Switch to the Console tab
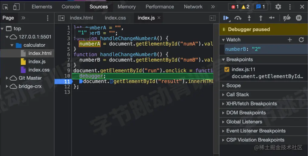Screen dimensions: 308x156 71,7
